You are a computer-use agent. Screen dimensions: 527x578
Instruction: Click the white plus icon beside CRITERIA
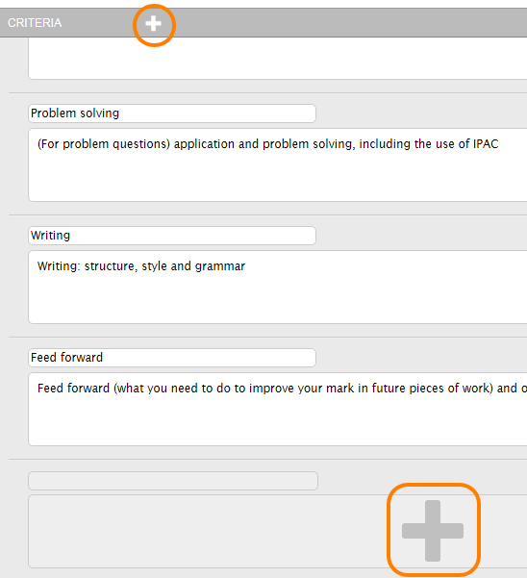click(153, 24)
